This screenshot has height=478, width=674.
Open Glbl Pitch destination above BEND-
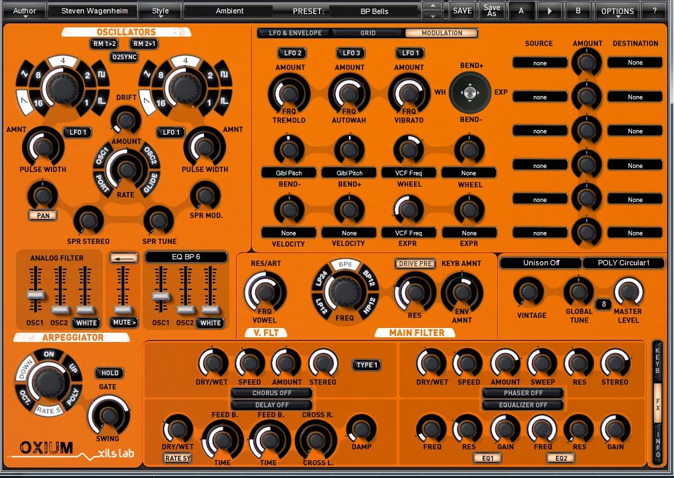pos(289,173)
